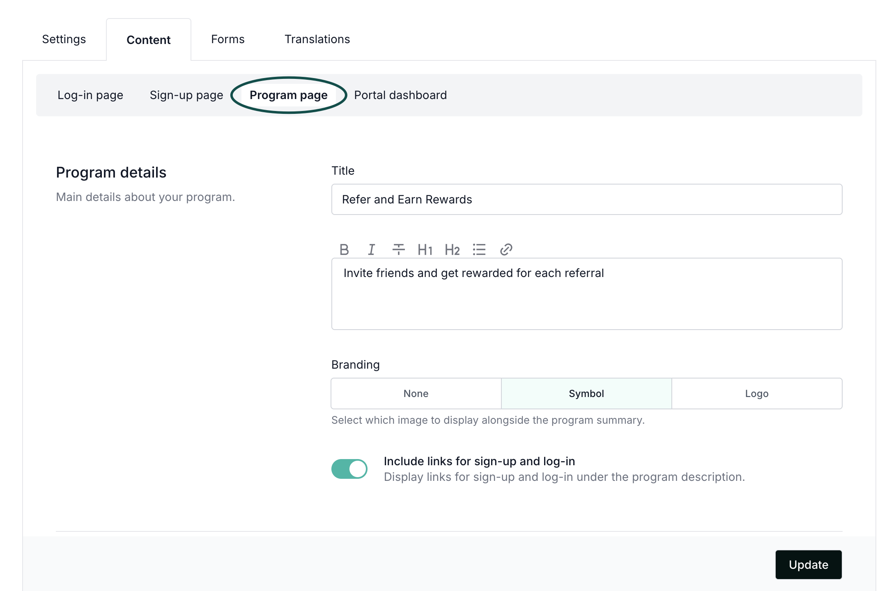Click into the program Title field
This screenshot has width=896, height=591.
(586, 199)
